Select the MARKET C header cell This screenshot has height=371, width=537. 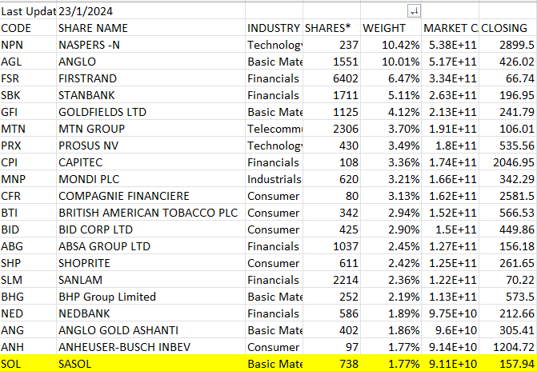[x=450, y=28]
